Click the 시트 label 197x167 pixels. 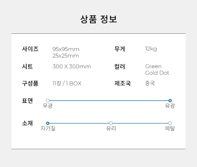click(28, 67)
